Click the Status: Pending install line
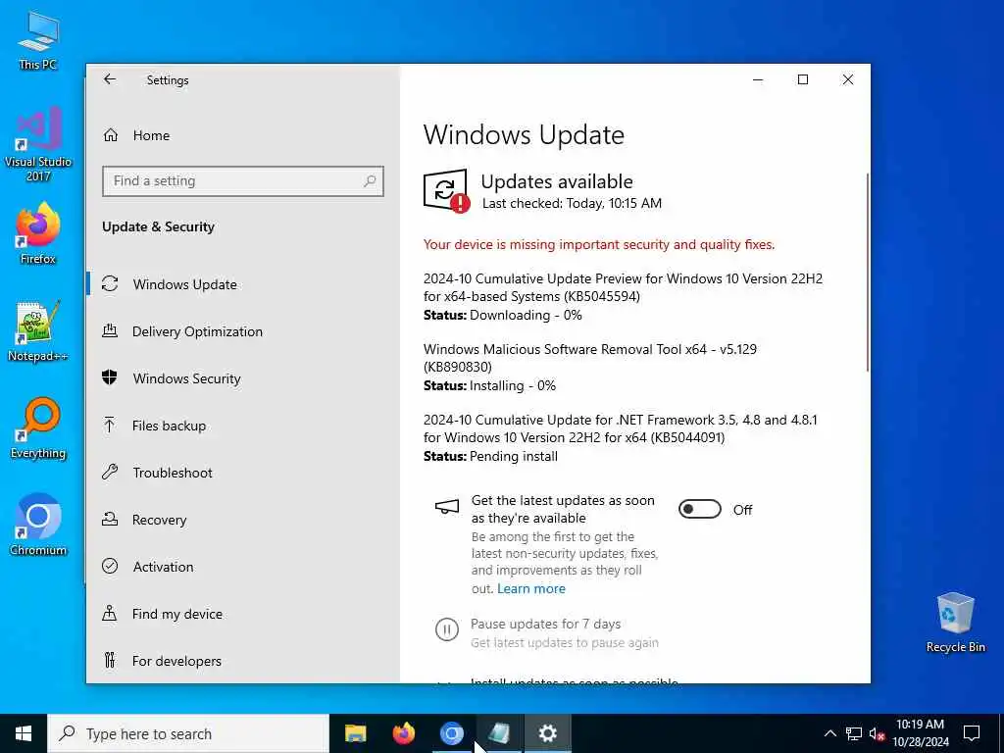The width and height of the screenshot is (1004, 753). point(490,457)
